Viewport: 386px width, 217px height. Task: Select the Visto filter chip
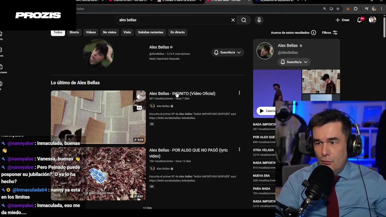(127, 32)
